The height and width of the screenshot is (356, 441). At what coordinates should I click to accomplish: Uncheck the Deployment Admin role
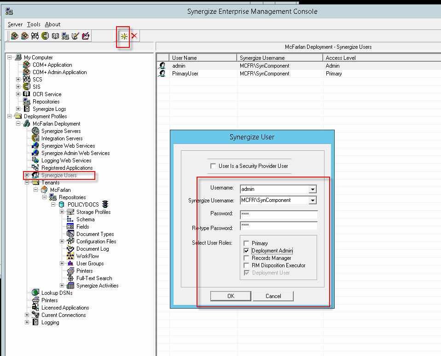[x=246, y=251]
